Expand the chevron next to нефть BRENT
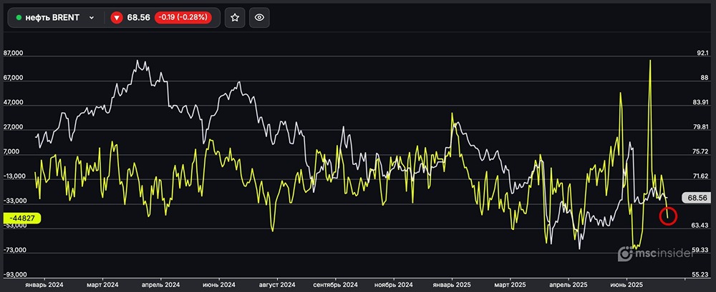This screenshot has width=716, height=292. click(92, 18)
